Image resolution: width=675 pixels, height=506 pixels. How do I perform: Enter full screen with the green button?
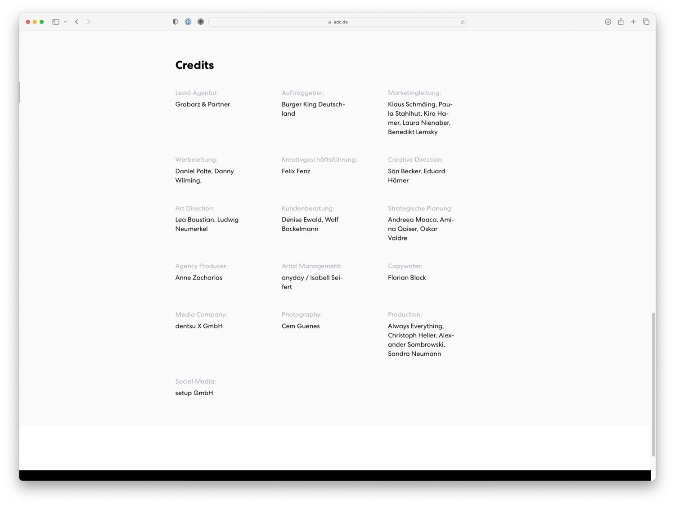[41, 22]
